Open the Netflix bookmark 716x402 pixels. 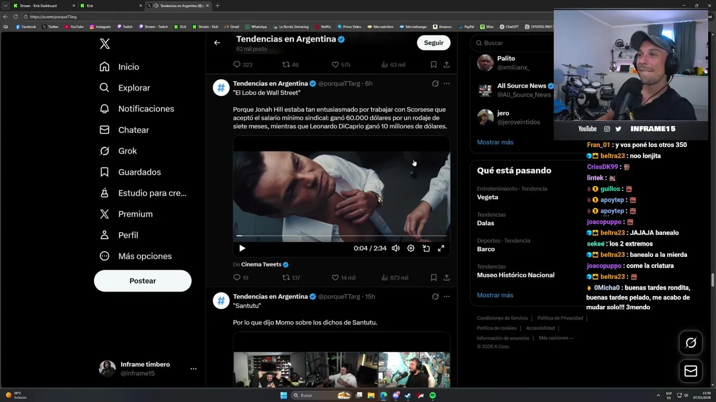pyautogui.click(x=323, y=27)
